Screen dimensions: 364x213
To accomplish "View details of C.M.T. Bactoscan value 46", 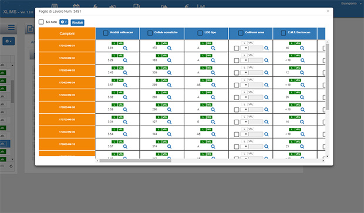I will 302,48.
